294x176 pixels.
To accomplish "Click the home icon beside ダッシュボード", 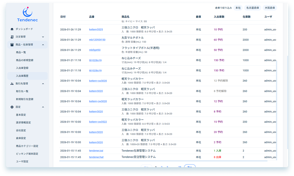I will [12, 29].
